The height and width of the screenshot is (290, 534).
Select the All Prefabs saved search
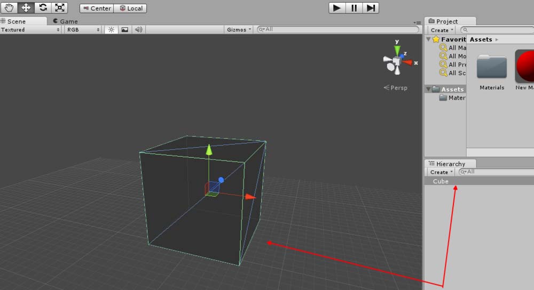click(x=453, y=65)
